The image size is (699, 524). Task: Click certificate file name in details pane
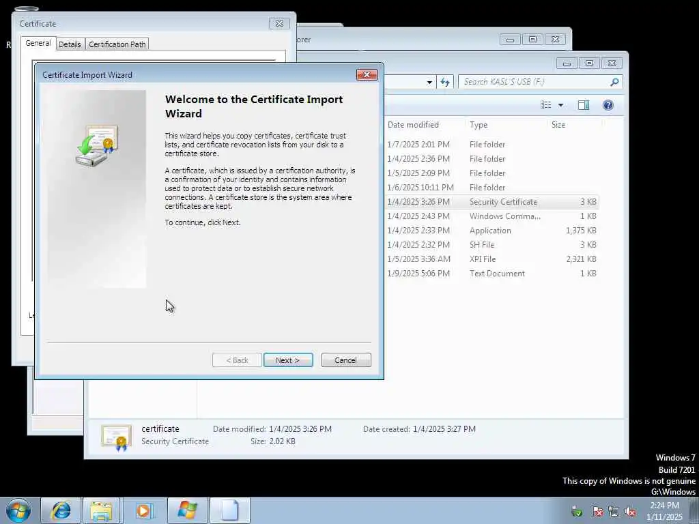point(160,428)
